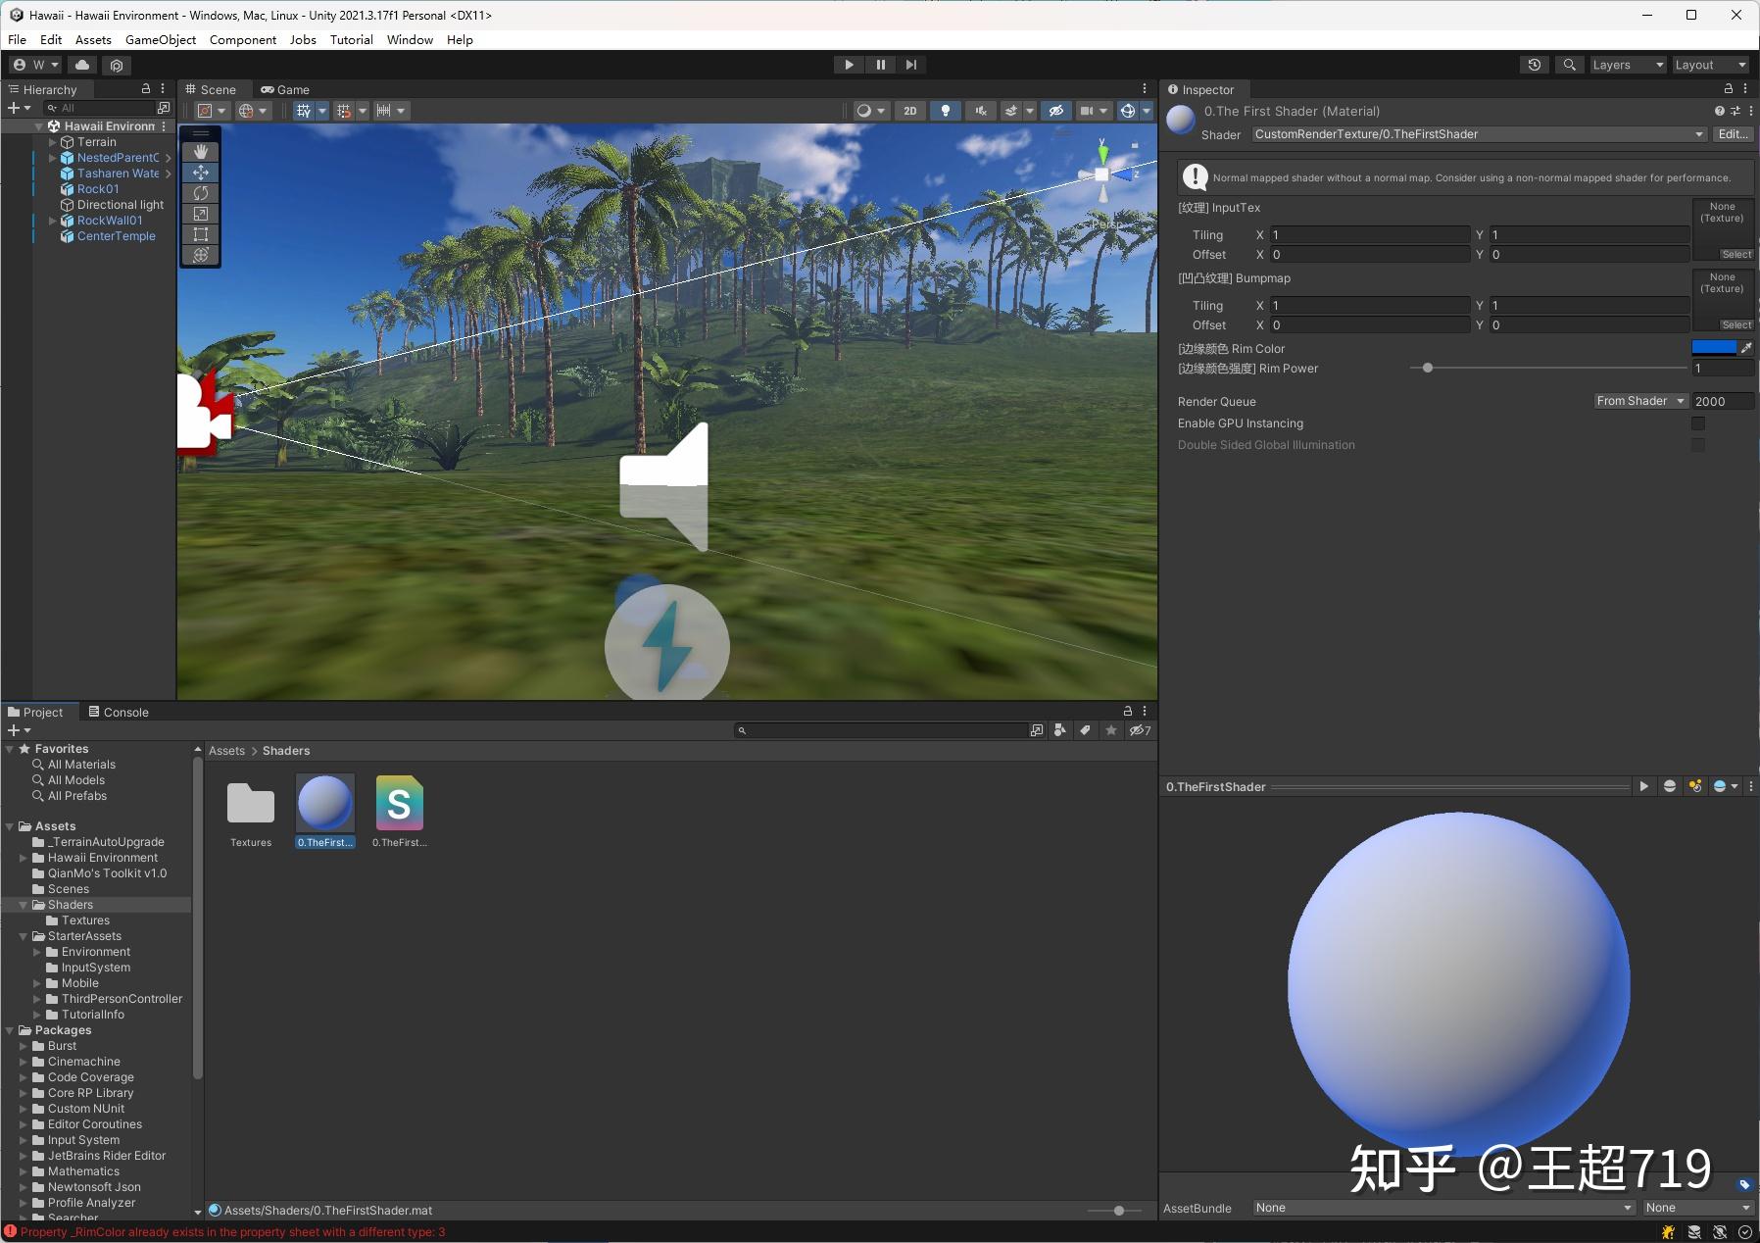Expand the RockWall01 hierarchy item
Screen dimensions: 1760x1243
coord(52,220)
